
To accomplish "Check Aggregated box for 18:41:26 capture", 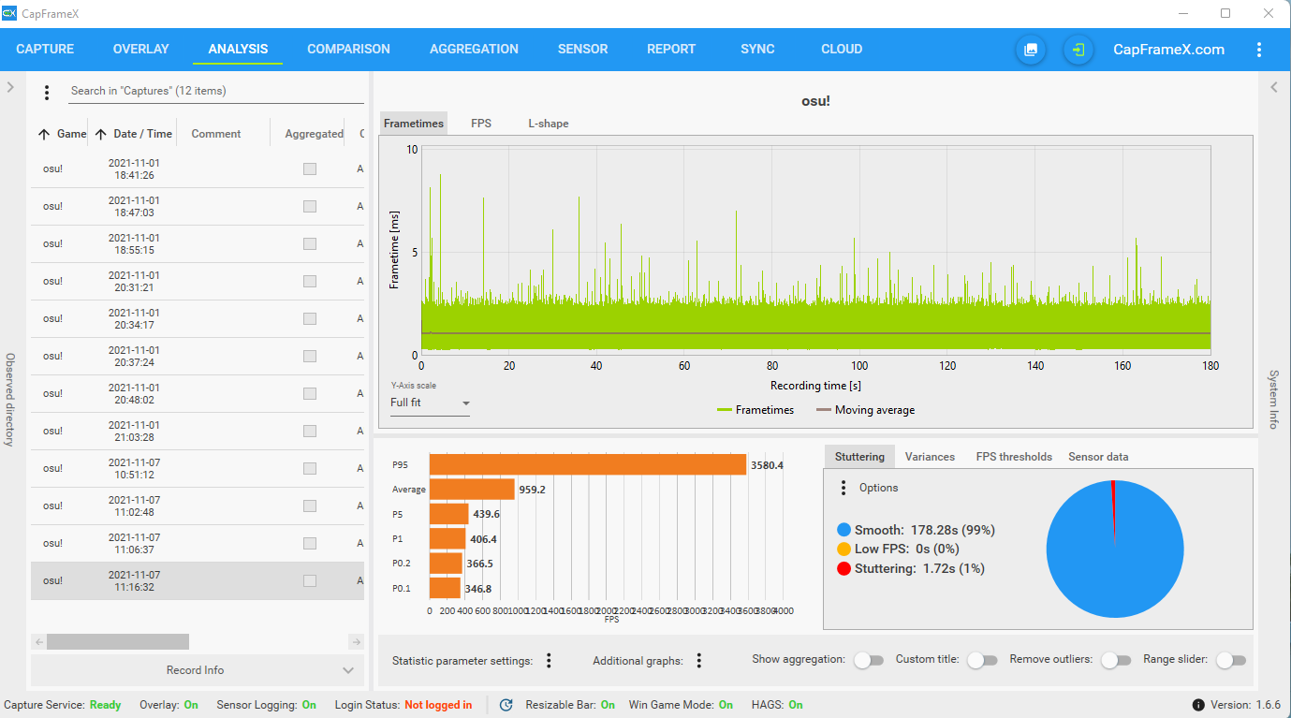I will pos(310,169).
